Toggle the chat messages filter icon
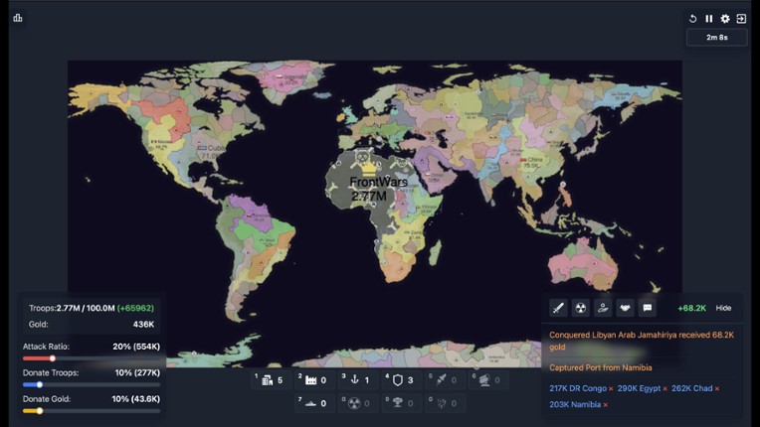760x427 pixels. click(x=648, y=308)
